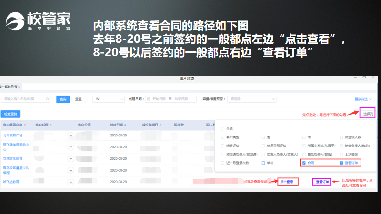Click the 2020-08-20 date in 北斗教育广场 row
Image resolution: width=381 pixels, height=214 pixels.
(x=118, y=136)
